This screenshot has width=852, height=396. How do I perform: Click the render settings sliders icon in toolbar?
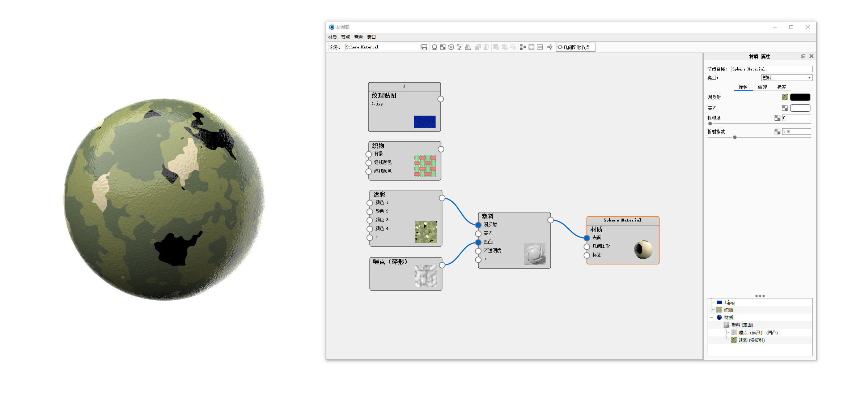pyautogui.click(x=459, y=47)
